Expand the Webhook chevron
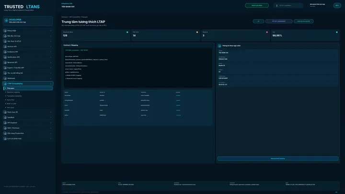Image resolution: width=345 pixels, height=194 pixels. 51,78
